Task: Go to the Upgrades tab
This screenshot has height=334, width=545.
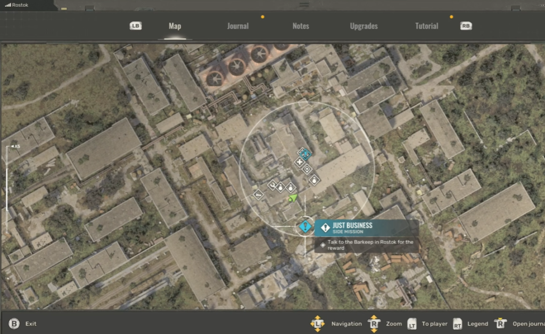Action: pos(364,26)
